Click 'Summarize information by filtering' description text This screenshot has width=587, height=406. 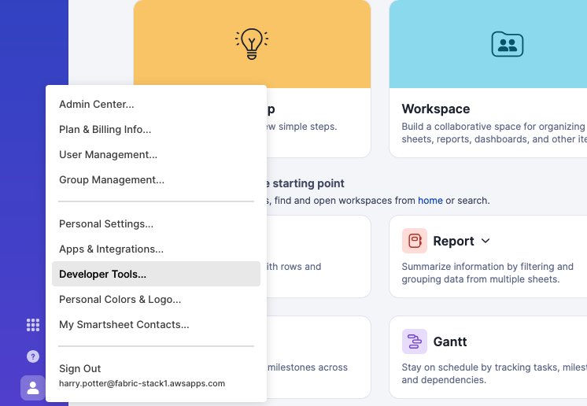pyautogui.click(x=487, y=273)
